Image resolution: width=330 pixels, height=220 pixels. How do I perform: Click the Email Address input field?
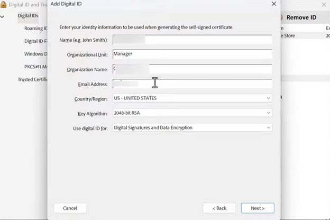click(192, 84)
